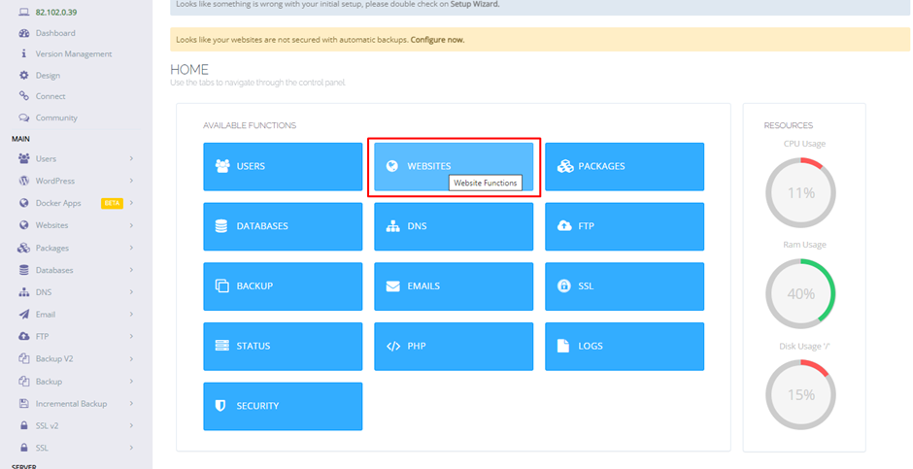Click the BETA badge beside Docker Apps
This screenshot has height=469, width=913.
coord(112,203)
